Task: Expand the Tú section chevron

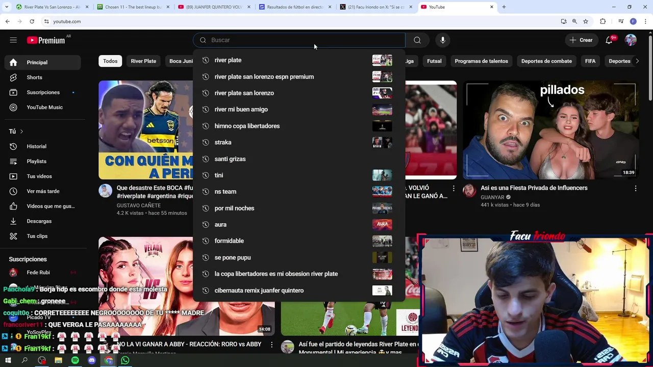Action: (21, 132)
